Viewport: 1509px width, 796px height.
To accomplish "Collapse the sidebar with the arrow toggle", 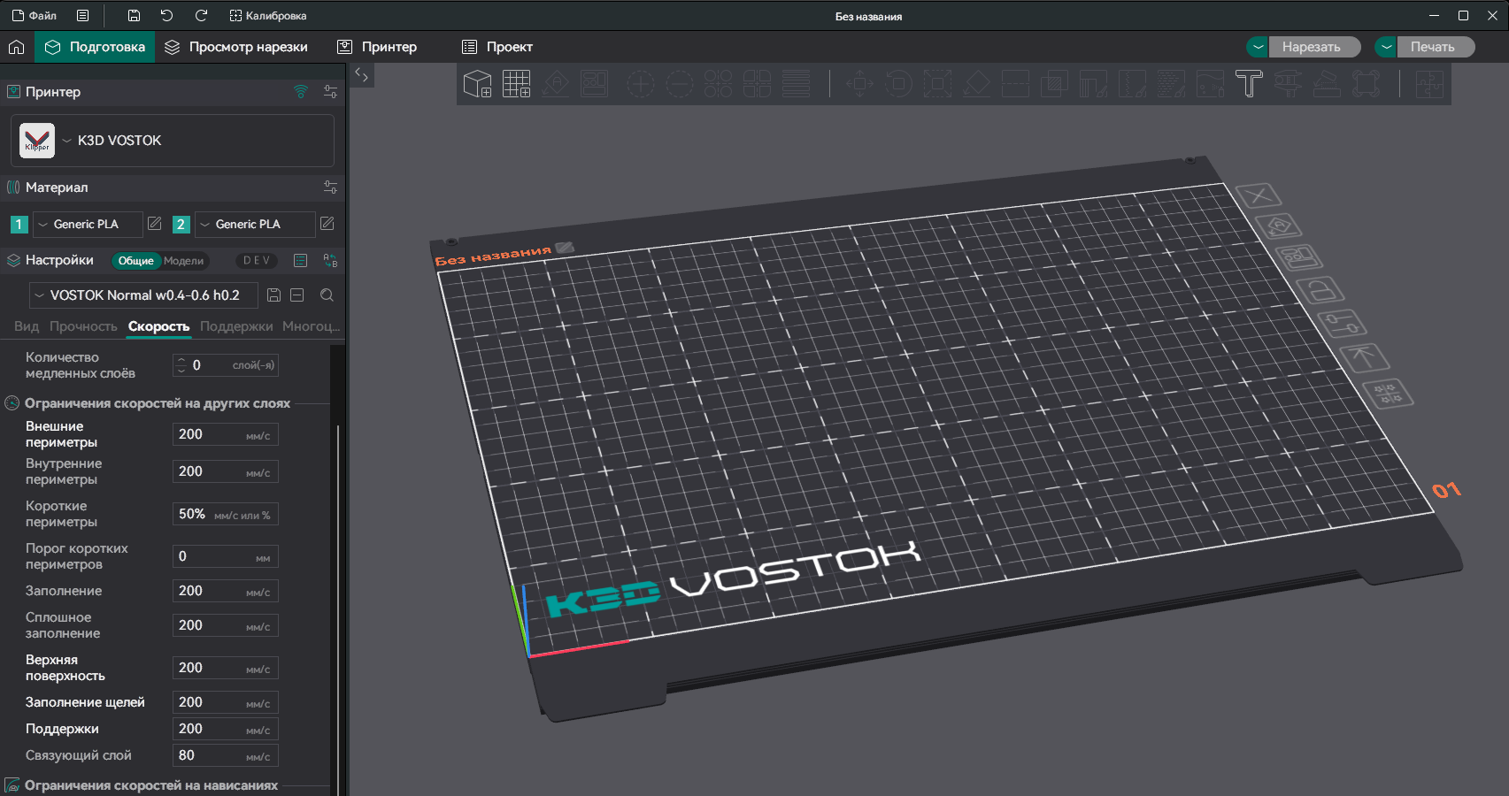I will tap(361, 75).
